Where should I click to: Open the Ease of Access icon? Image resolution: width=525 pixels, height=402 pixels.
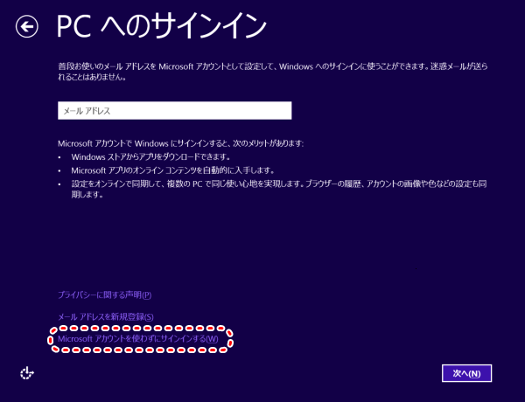(x=27, y=373)
